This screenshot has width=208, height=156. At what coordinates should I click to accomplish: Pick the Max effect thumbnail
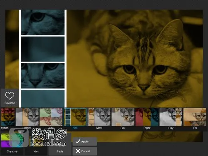click(99, 117)
